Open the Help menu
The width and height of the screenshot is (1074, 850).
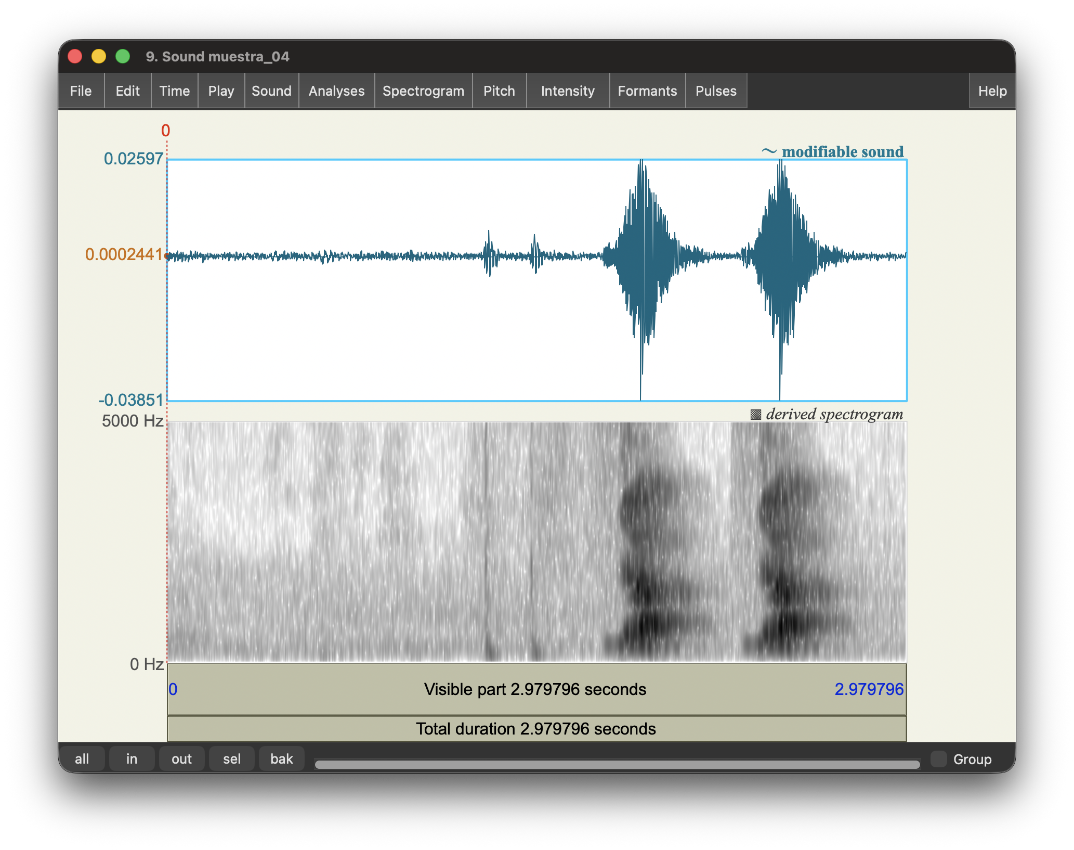[x=991, y=91]
